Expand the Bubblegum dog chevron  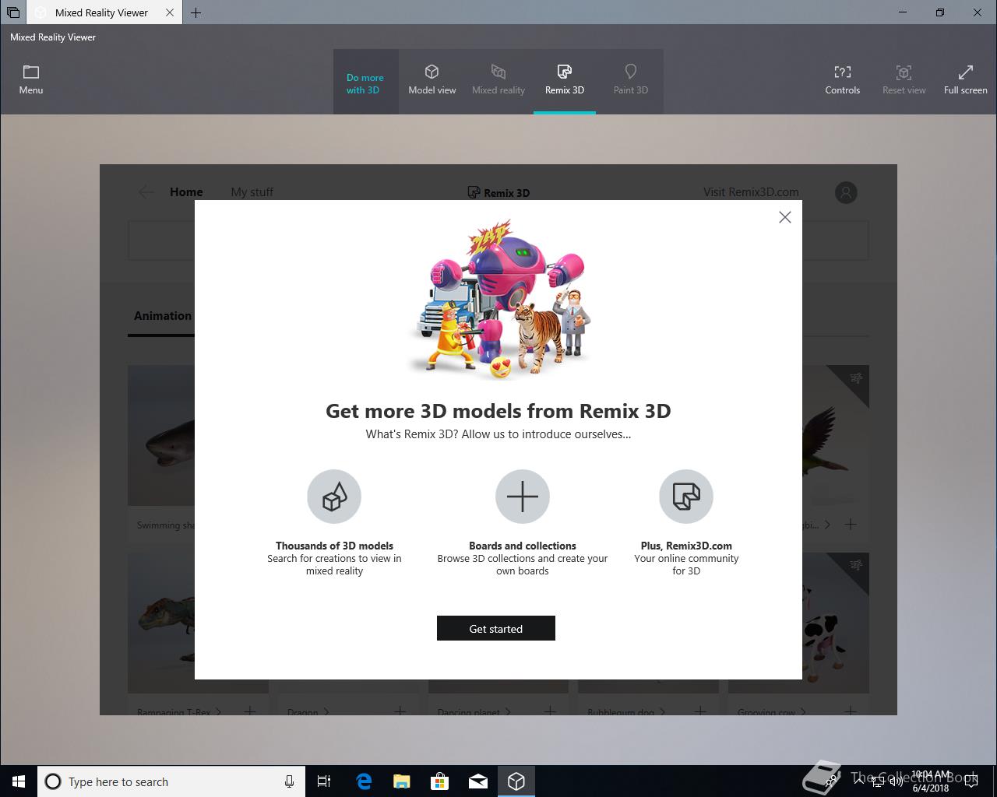662,711
